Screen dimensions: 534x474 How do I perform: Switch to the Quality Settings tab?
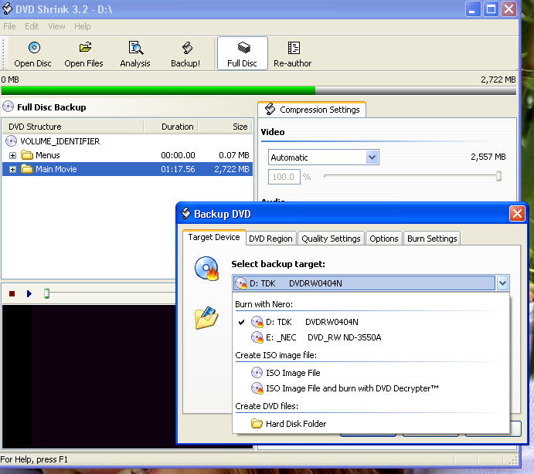[x=331, y=239]
